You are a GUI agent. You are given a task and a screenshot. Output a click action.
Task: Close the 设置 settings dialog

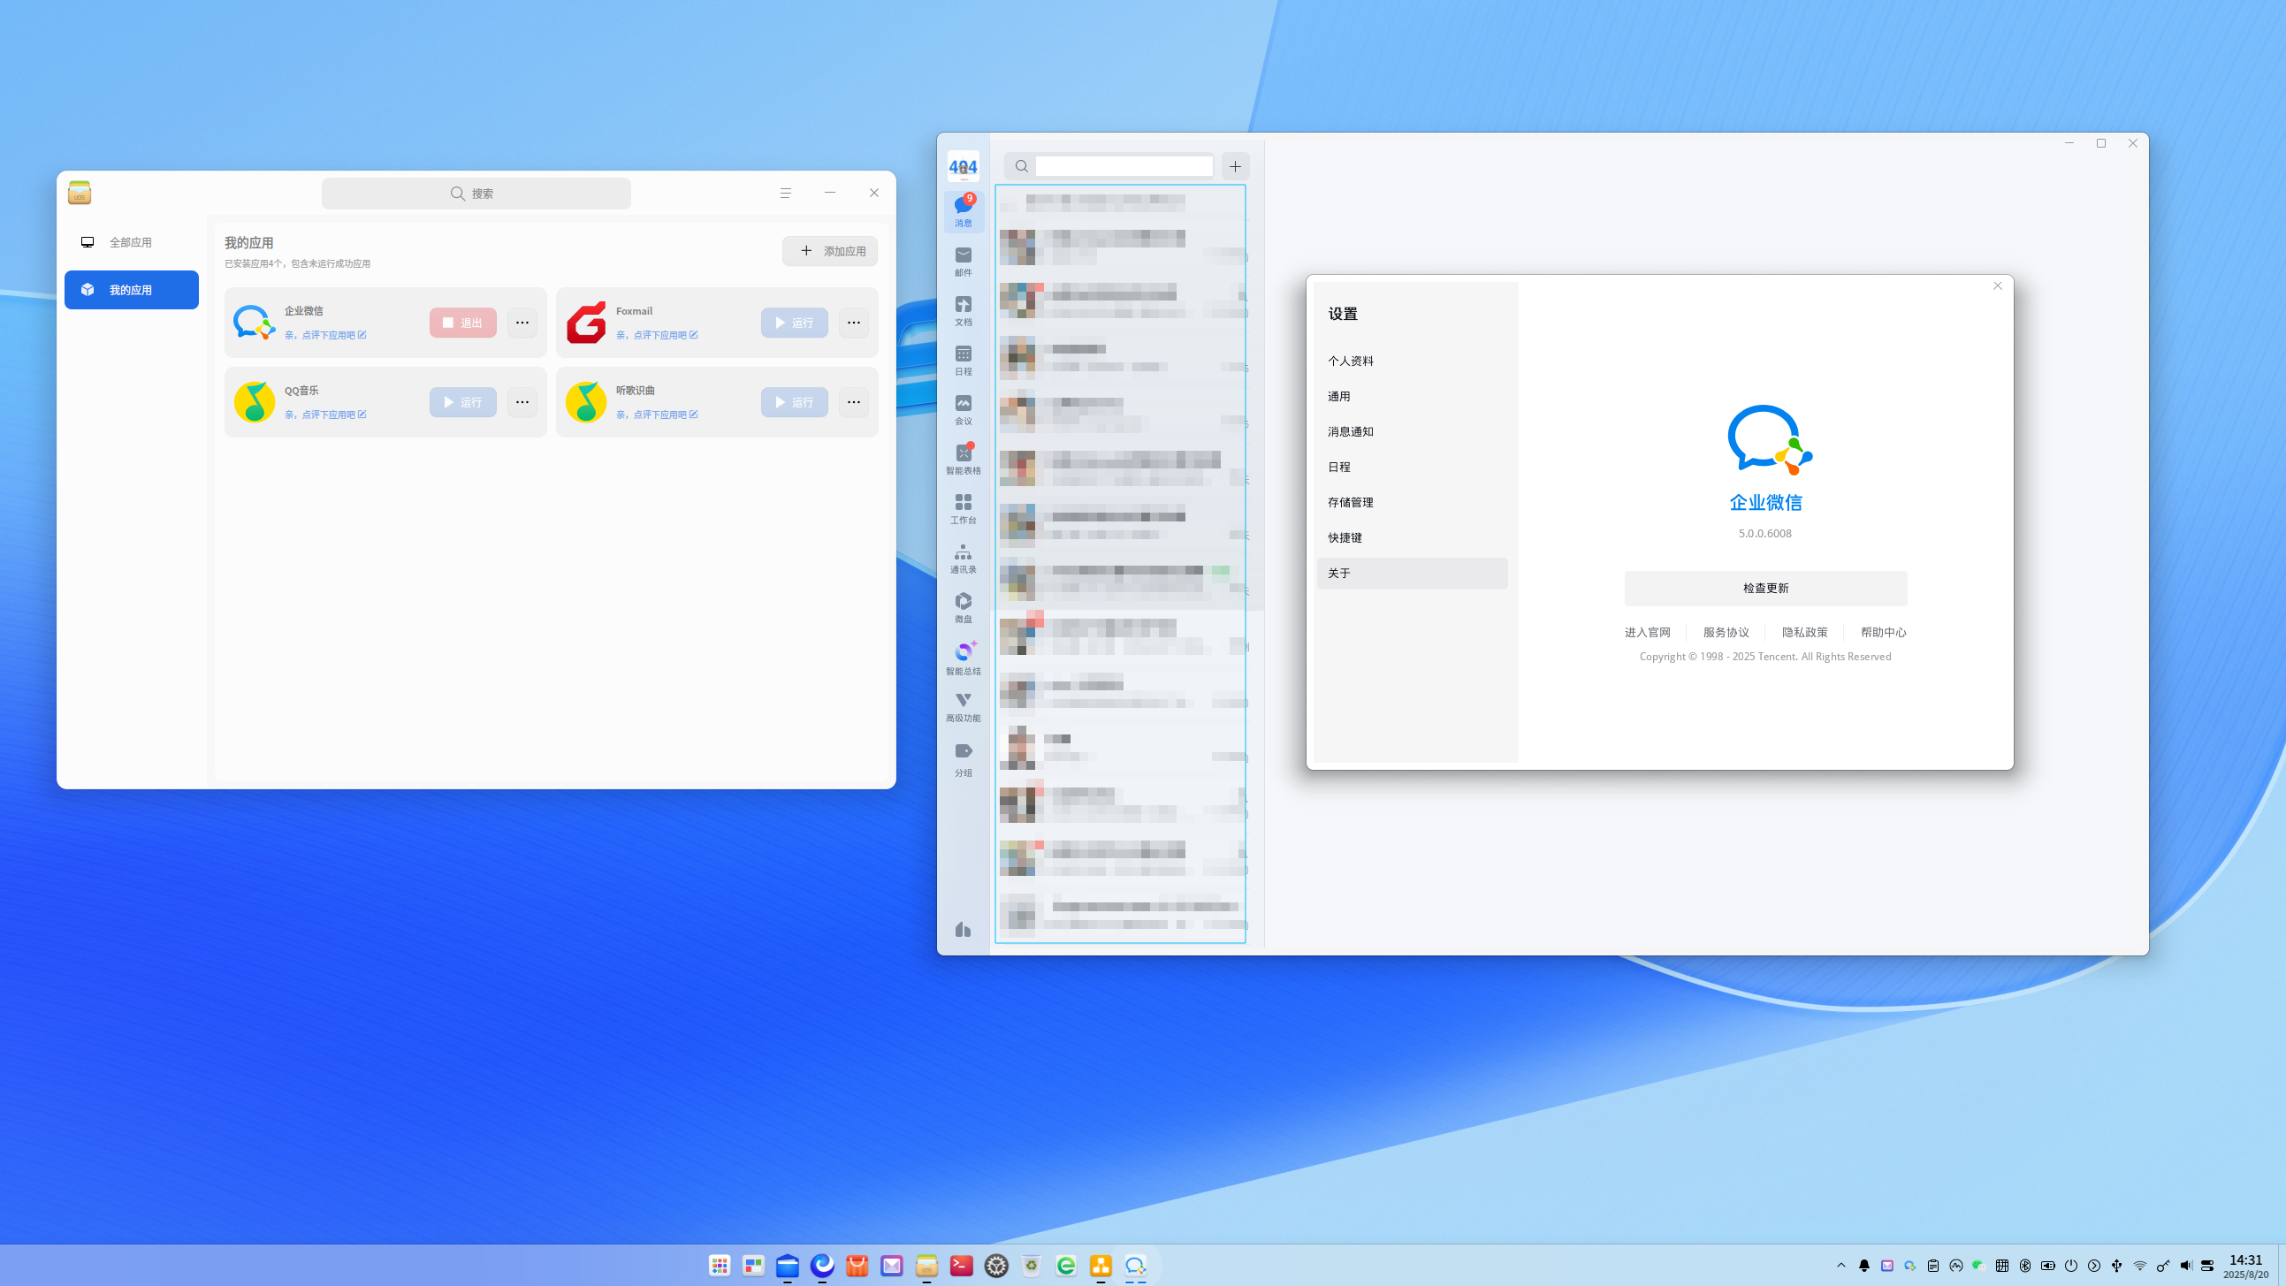tap(1998, 285)
